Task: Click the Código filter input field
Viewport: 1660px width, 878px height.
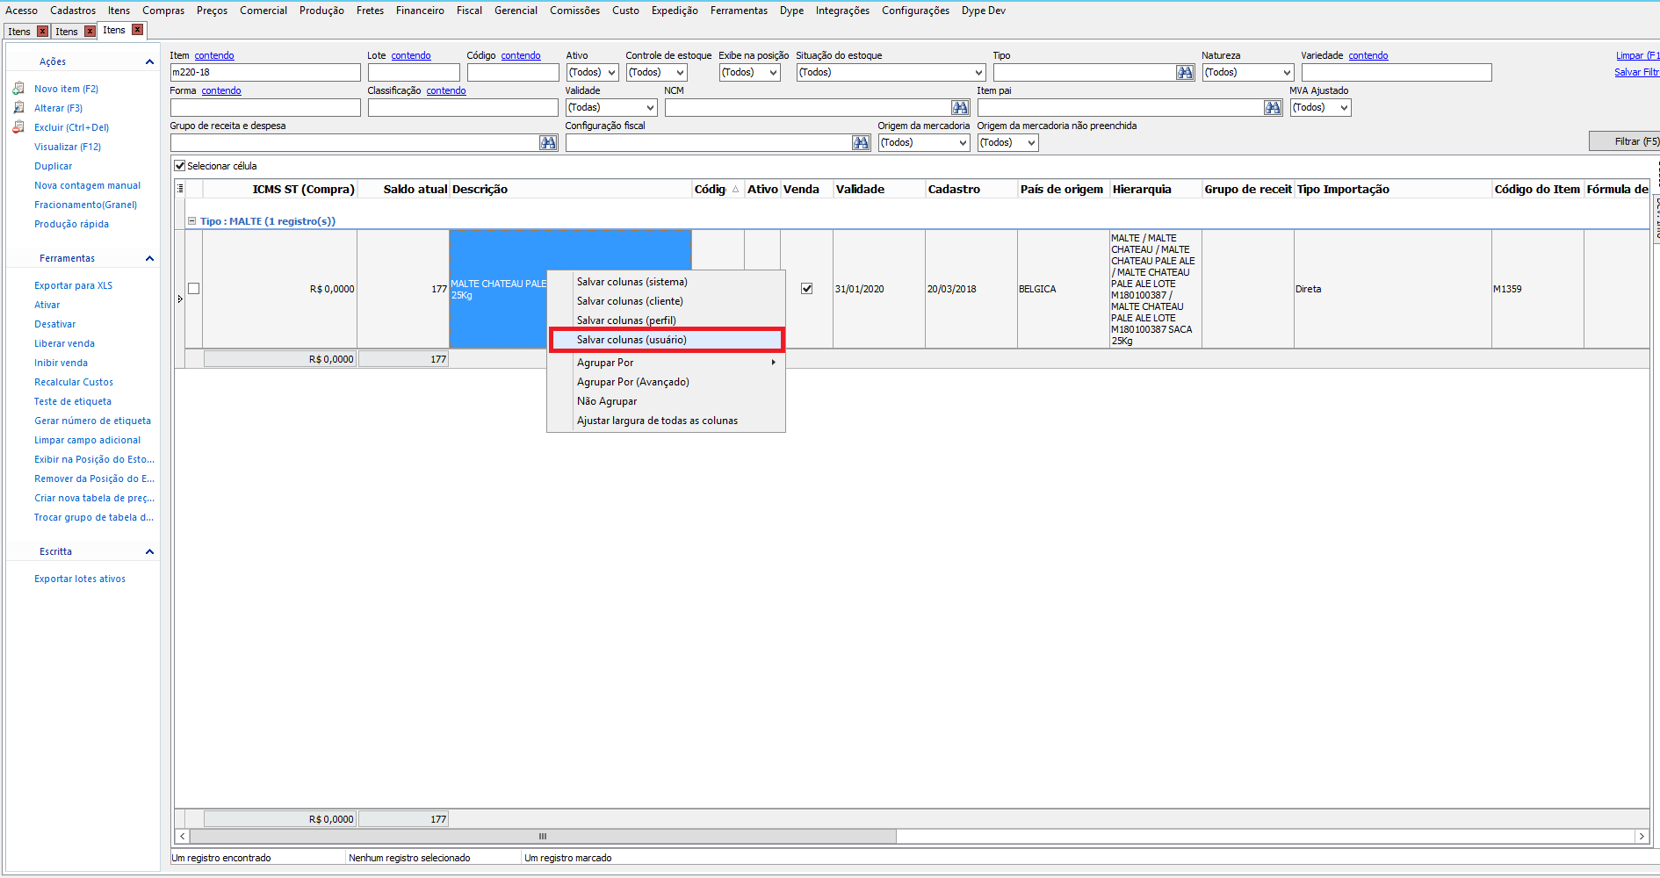Action: coord(513,73)
